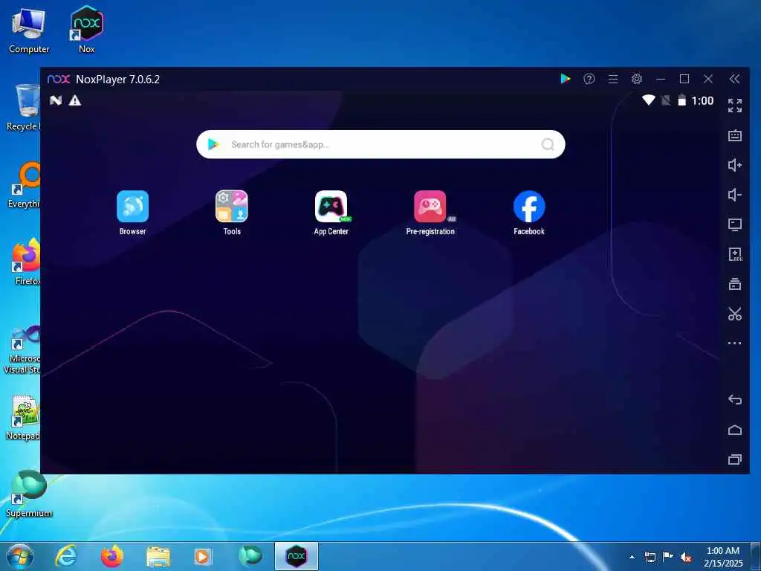Click the magnifier icon in search bar
Image resolution: width=761 pixels, height=571 pixels.
548,144
